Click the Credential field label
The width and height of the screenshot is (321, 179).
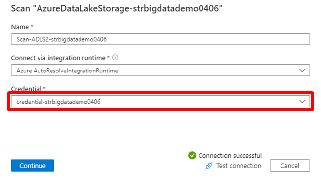click(x=26, y=89)
